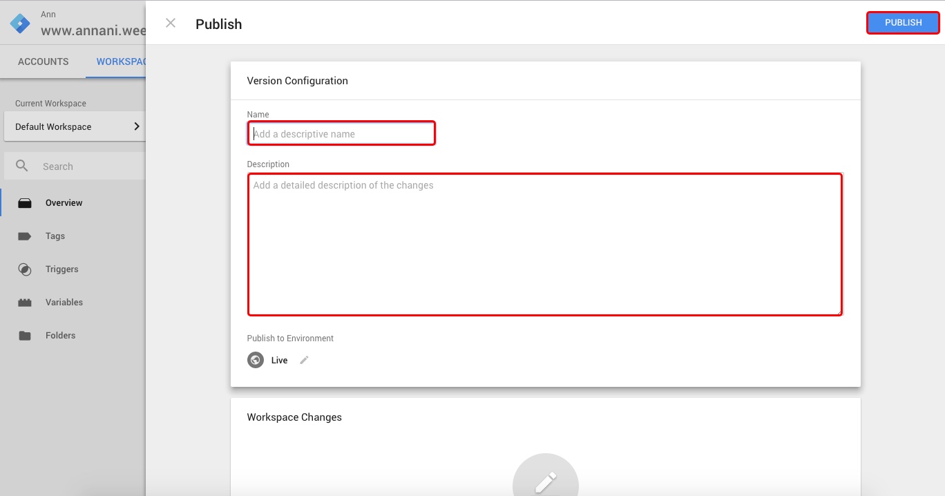Click the Folders folder icon

pyautogui.click(x=25, y=336)
